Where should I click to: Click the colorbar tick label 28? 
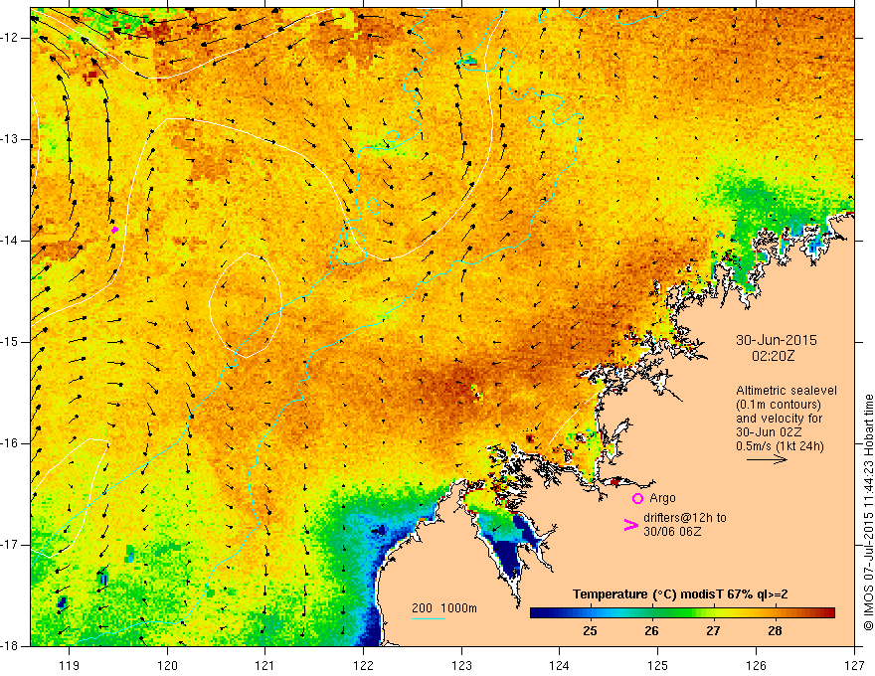coord(775,631)
